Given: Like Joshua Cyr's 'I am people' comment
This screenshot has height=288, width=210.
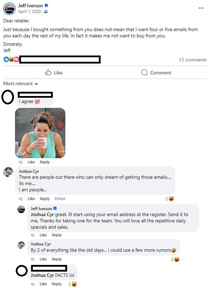Looking at the screenshot, I should pyautogui.click(x=31, y=199).
